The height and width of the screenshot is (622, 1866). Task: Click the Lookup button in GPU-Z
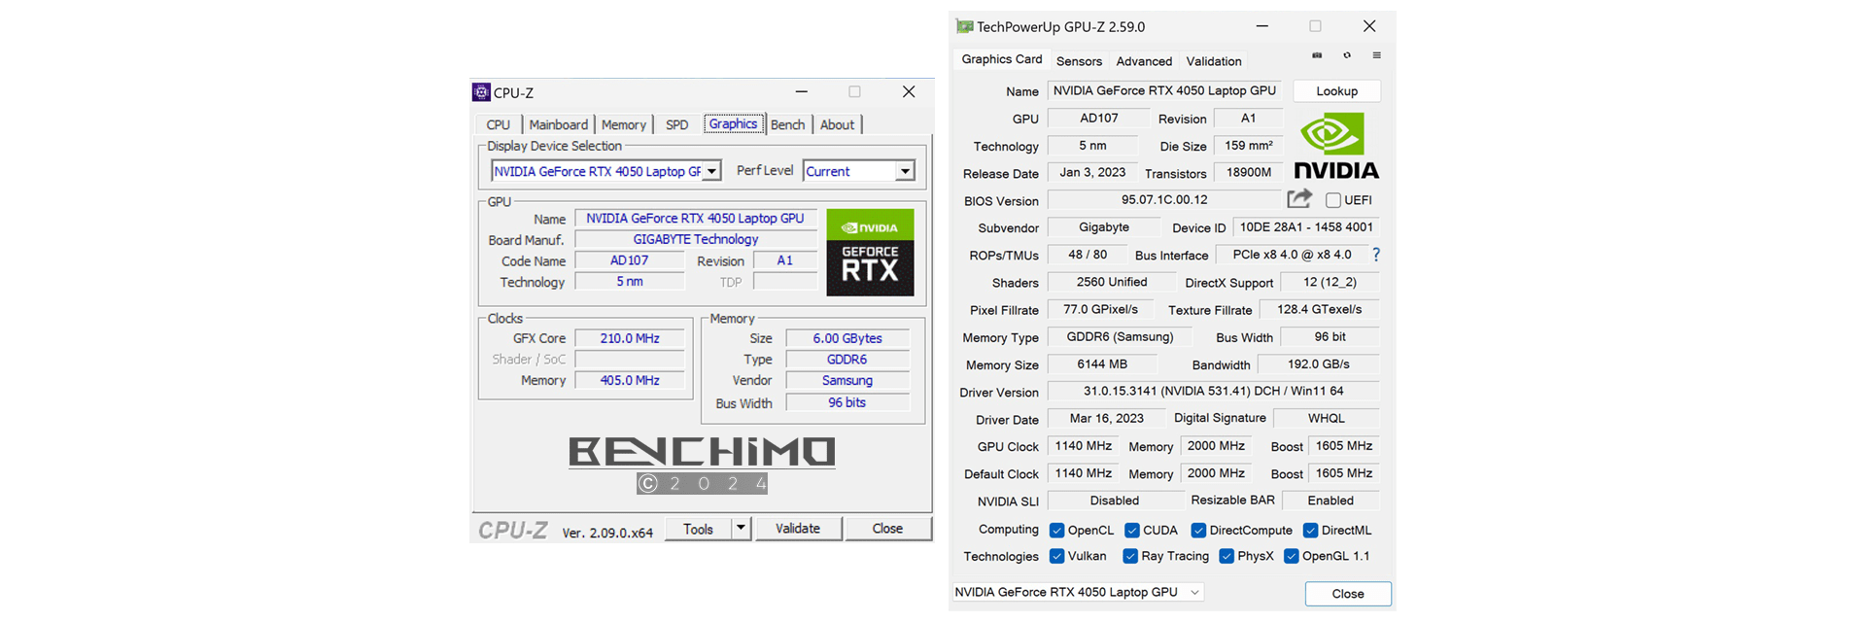[x=1336, y=91]
